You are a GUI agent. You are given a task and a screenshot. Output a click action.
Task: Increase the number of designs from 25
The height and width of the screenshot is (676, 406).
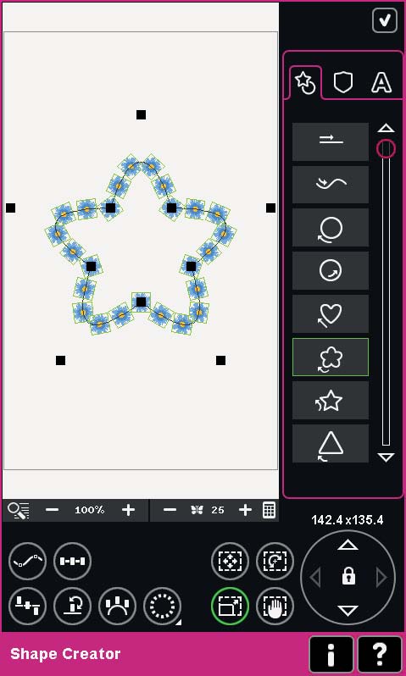coord(245,510)
